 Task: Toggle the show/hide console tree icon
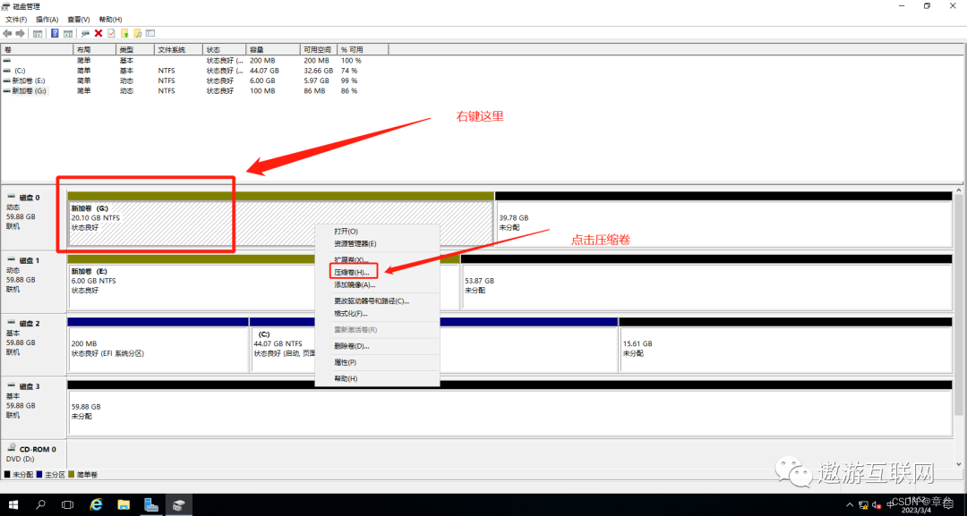(38, 33)
